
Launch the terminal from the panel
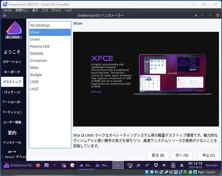pyautogui.click(x=55, y=165)
